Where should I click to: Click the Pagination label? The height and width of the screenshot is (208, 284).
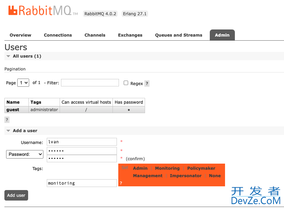(15, 69)
